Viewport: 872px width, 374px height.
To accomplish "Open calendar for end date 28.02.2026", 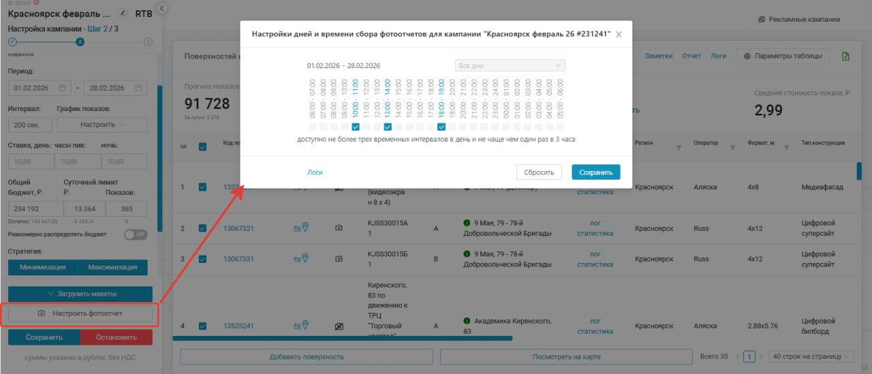I will (139, 88).
